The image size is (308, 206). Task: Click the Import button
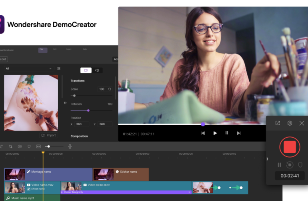(48, 135)
